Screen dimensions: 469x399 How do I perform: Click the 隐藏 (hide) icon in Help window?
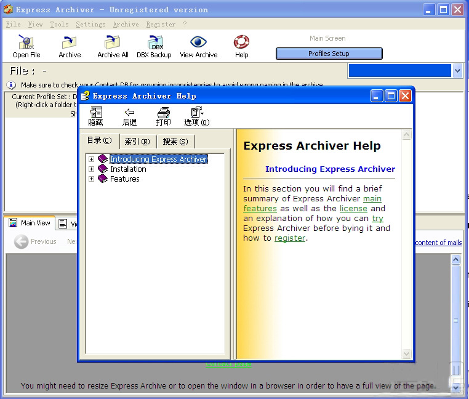tap(96, 112)
